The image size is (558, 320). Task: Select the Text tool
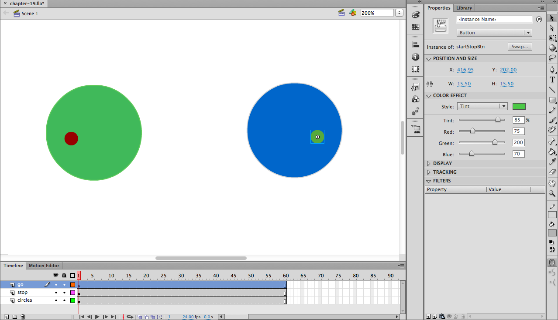click(x=552, y=80)
